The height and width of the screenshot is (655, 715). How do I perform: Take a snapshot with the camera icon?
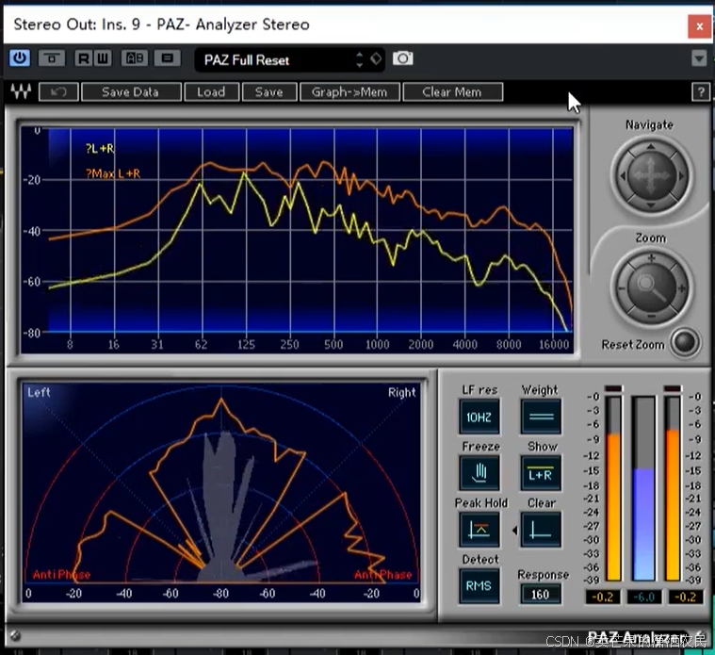tap(402, 58)
